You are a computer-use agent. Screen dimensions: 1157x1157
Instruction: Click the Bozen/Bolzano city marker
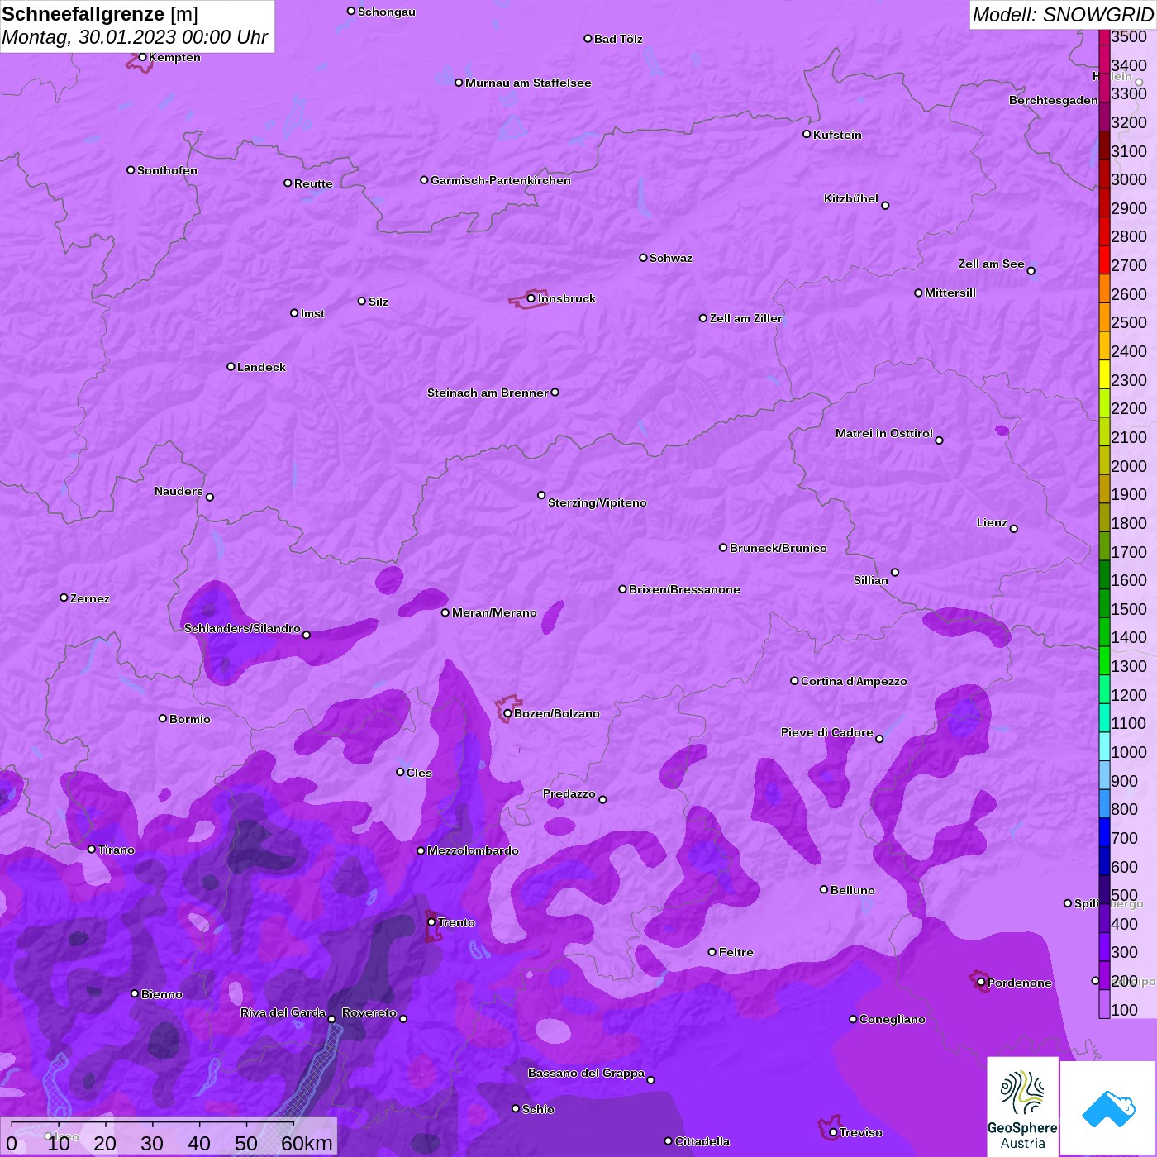point(507,713)
